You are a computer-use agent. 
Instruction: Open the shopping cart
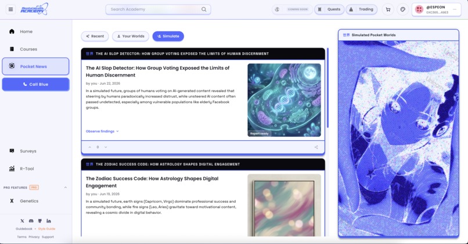pyautogui.click(x=388, y=9)
